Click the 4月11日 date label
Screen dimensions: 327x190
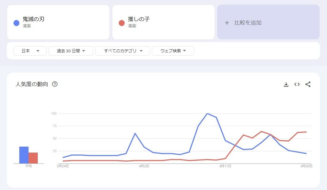pyautogui.click(x=225, y=166)
